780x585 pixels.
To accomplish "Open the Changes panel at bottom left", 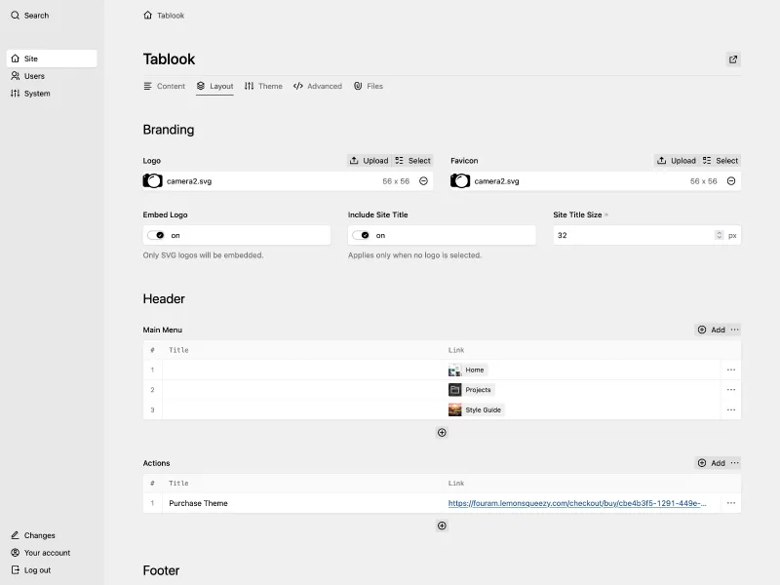I will click(x=36, y=535).
